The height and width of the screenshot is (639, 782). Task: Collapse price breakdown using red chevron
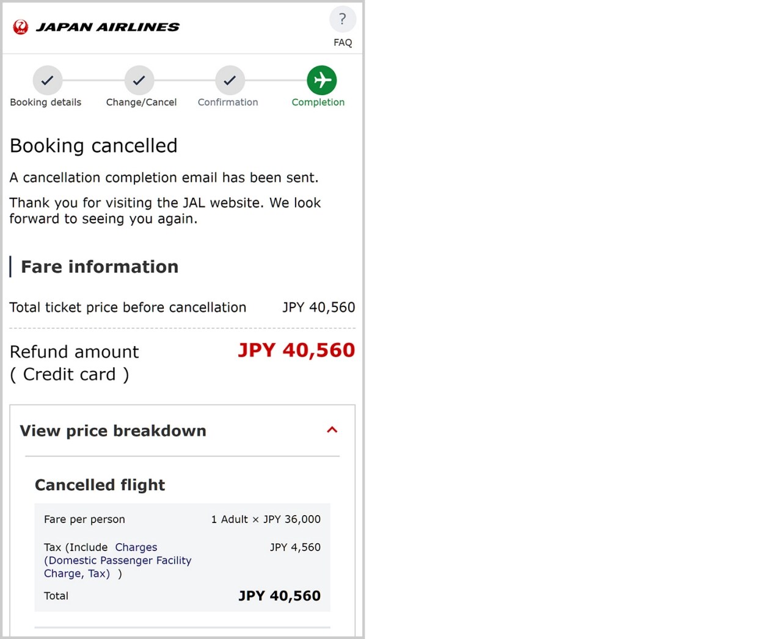click(x=332, y=430)
